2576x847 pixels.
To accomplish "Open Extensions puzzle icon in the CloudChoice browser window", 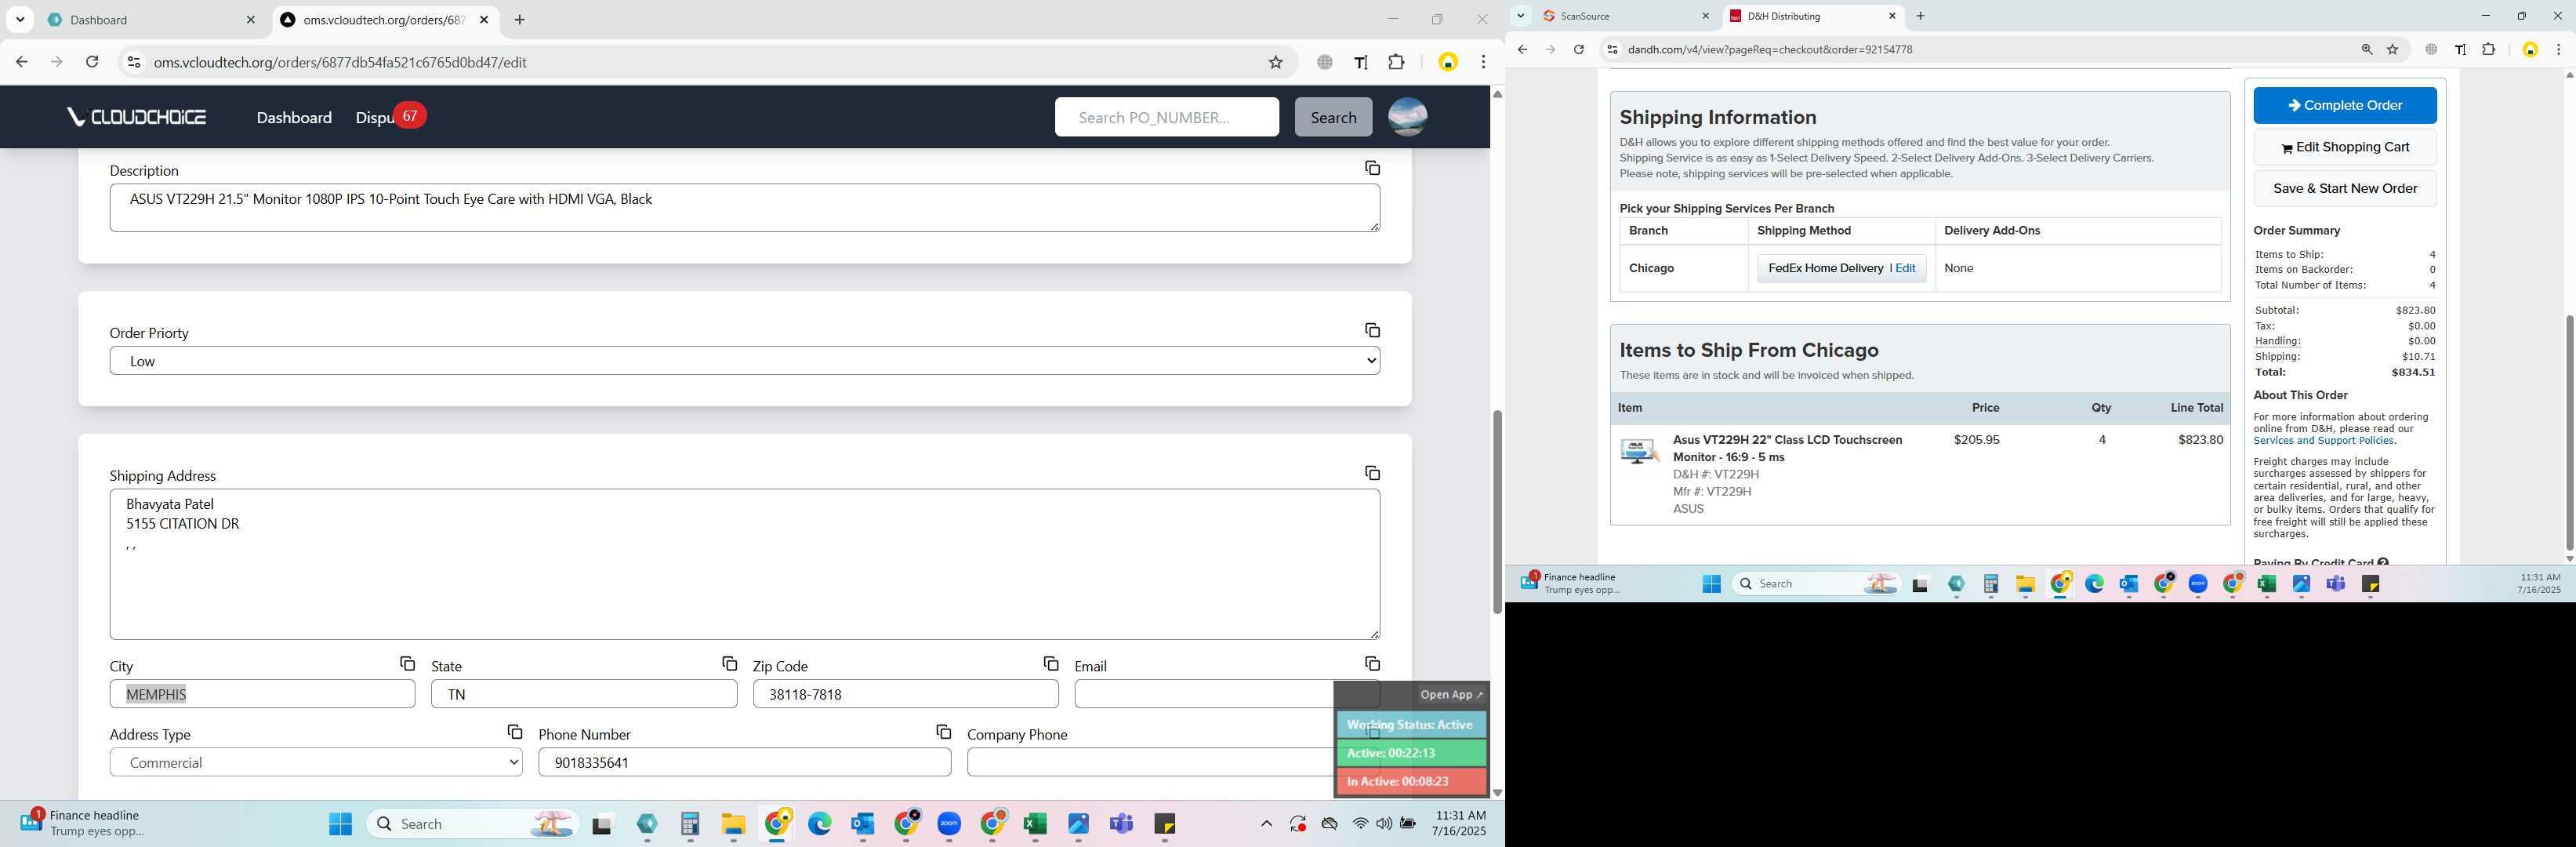I will (x=1397, y=62).
